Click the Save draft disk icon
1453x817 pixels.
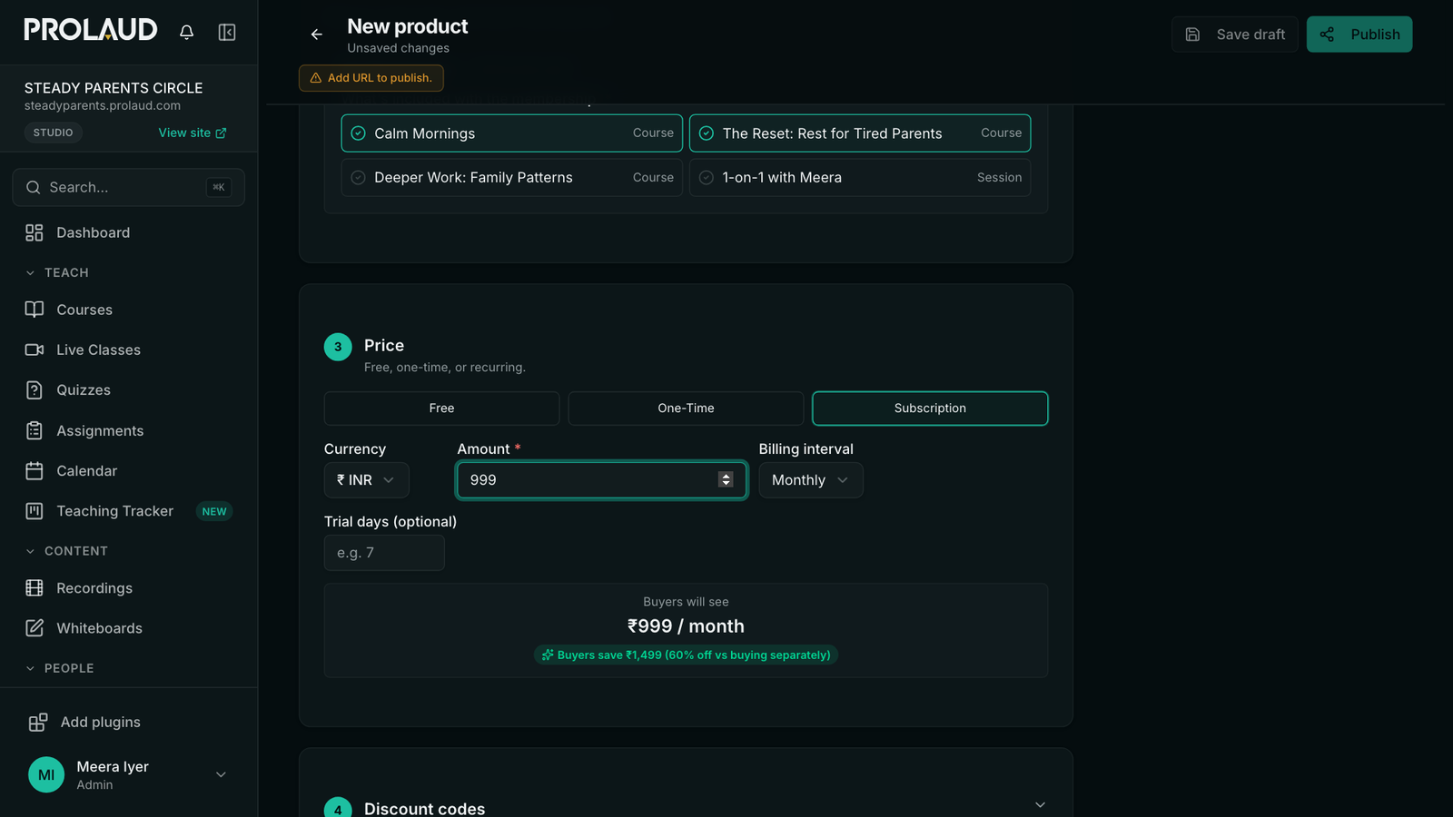[x=1193, y=34]
